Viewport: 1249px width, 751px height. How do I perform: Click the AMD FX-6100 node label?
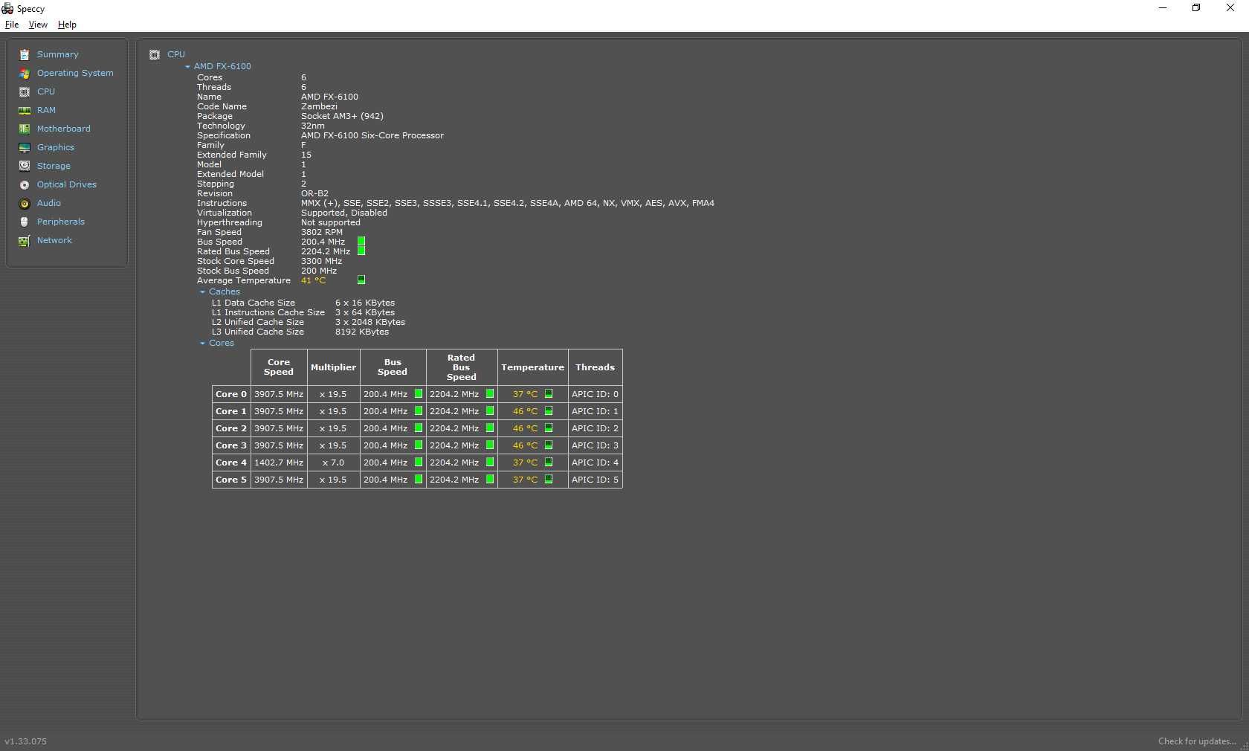coord(222,66)
